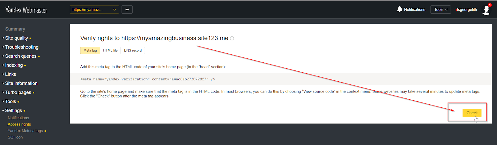Click the yellow Check button
The image size is (497, 145).
click(472, 113)
